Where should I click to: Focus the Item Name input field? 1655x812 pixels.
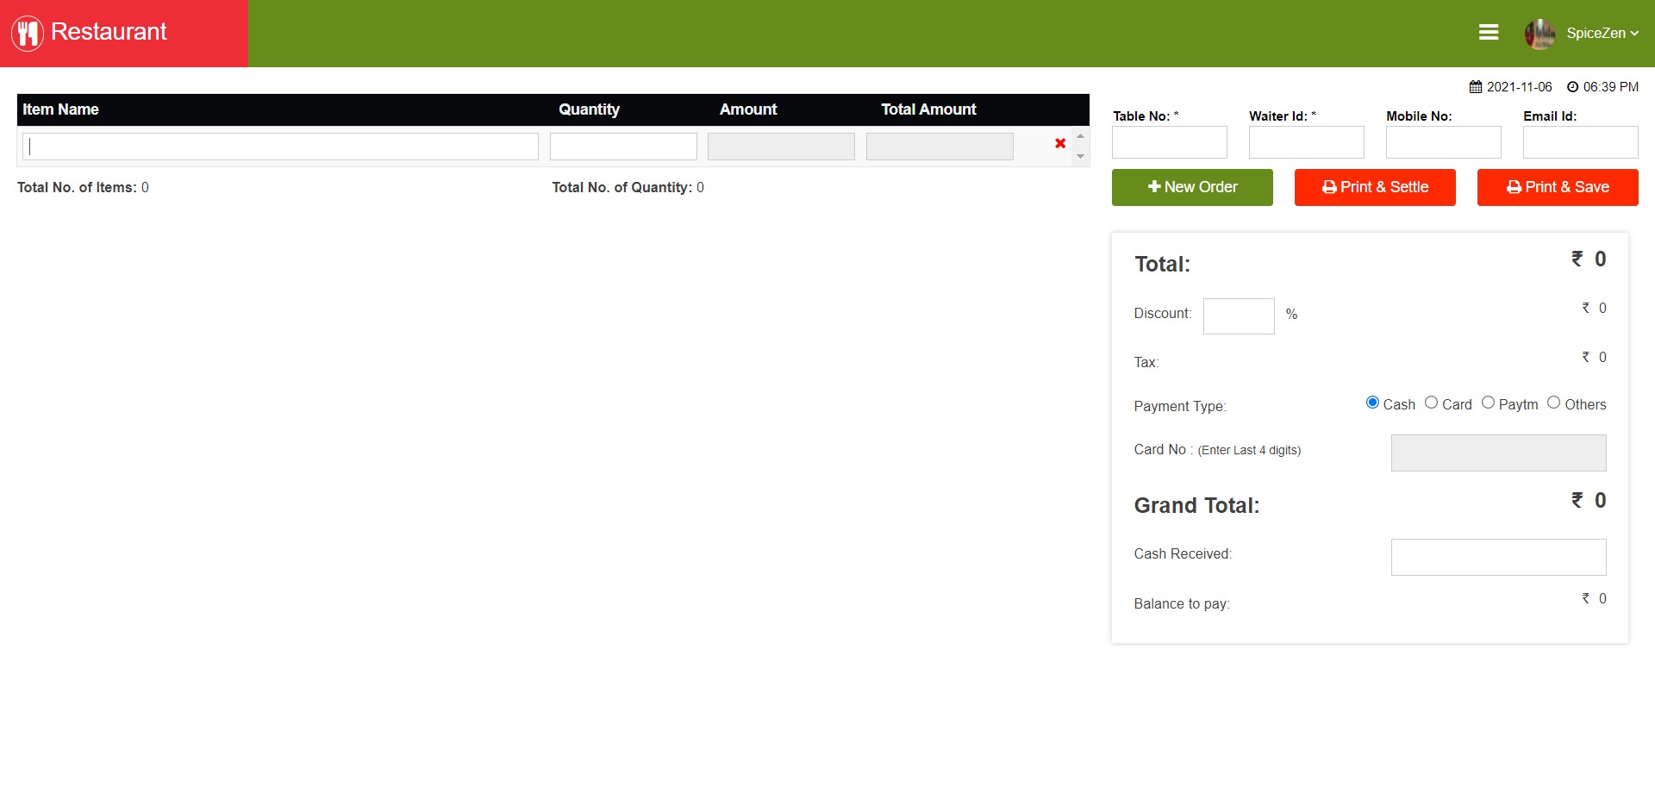click(281, 147)
